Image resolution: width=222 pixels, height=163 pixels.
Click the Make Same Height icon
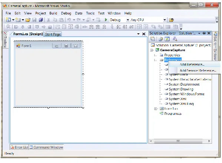pyautogui.click(x=64, y=27)
